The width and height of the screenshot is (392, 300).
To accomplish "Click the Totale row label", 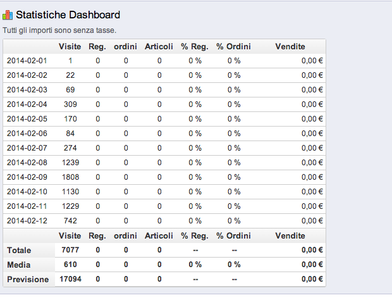I will coord(19,251).
